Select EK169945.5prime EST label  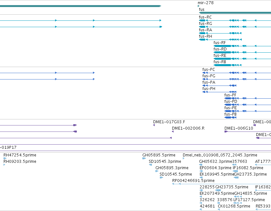point(217,174)
